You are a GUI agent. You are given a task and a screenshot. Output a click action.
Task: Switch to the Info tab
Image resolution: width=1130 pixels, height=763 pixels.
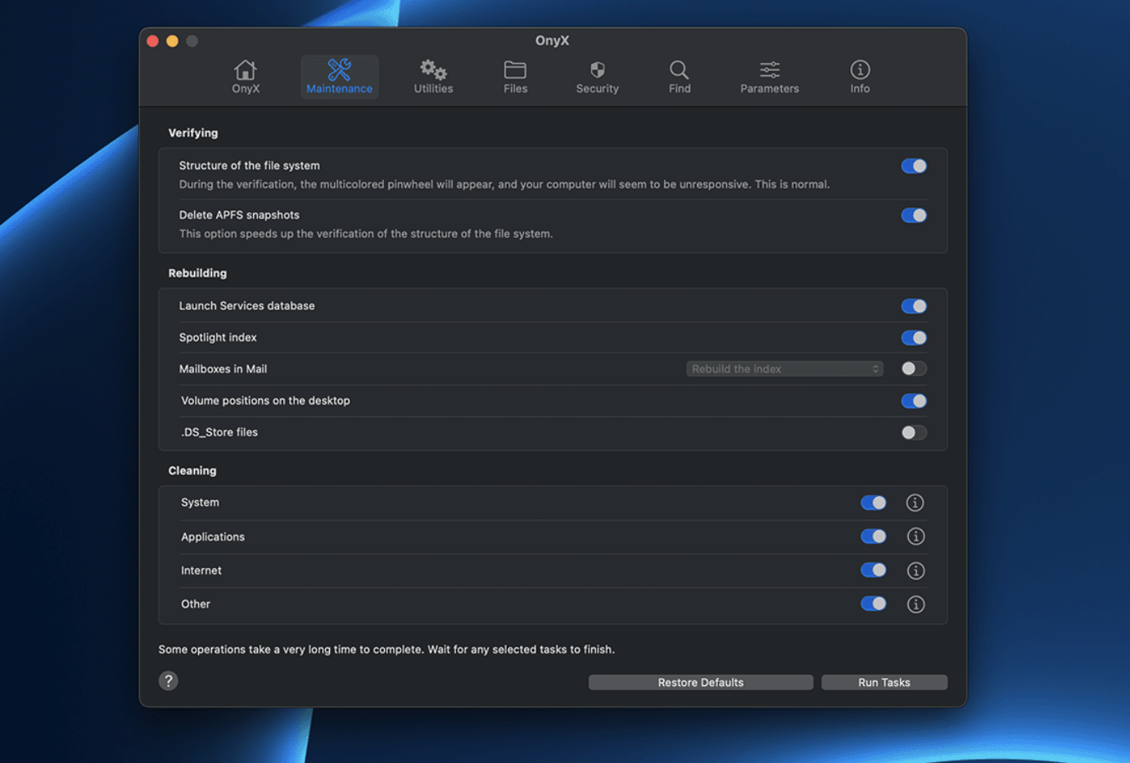(x=859, y=77)
